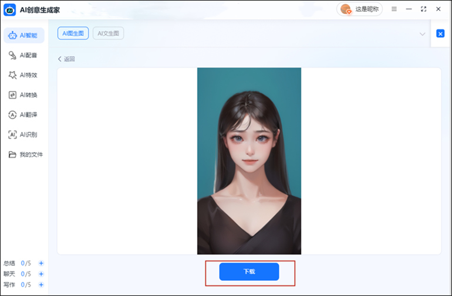The height and width of the screenshot is (296, 452).
Task: Open the AI特效 sidebar section
Action: coord(24,75)
